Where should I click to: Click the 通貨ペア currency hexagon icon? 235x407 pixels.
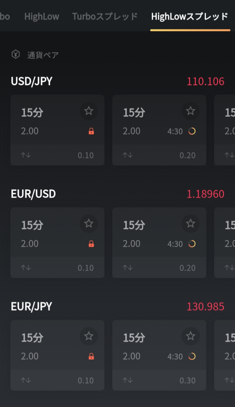point(15,54)
